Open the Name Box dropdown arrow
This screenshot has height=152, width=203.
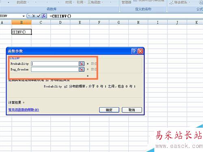(24, 16)
